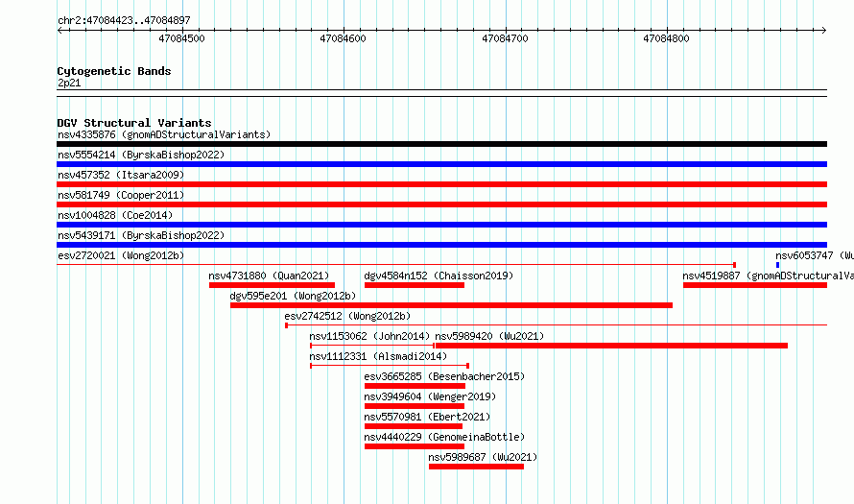
Task: Select the red dgv4584n152 variant bar
Action: [415, 285]
